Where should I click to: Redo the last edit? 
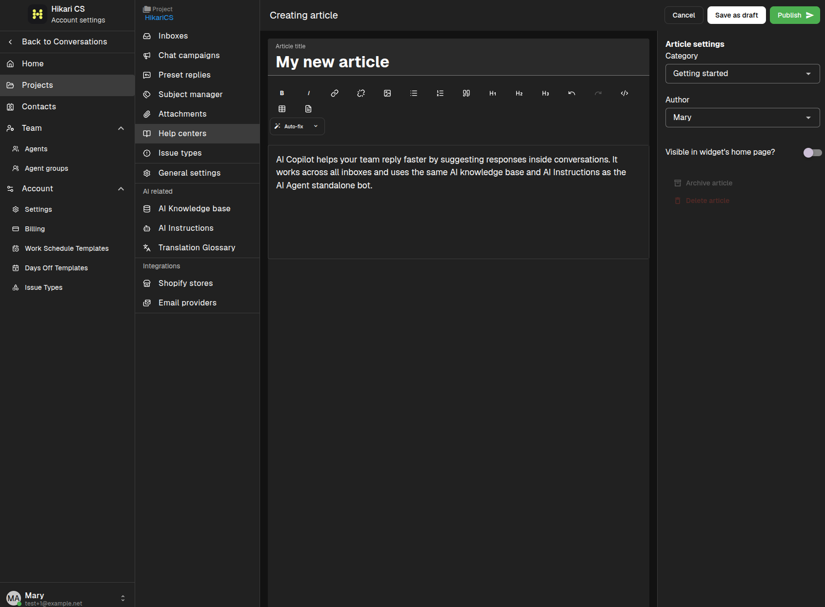coord(598,93)
